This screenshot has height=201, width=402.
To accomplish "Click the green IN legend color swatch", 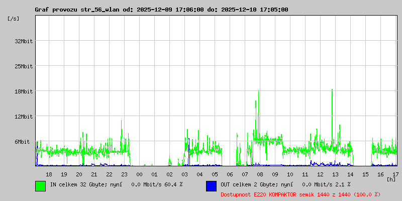I will point(41,186).
